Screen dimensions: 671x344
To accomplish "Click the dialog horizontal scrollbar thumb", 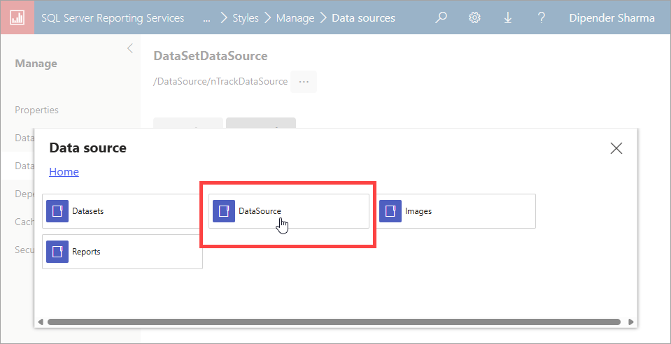I will pos(334,322).
